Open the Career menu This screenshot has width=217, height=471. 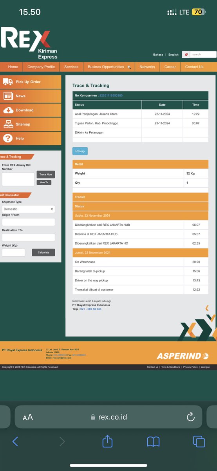(170, 67)
